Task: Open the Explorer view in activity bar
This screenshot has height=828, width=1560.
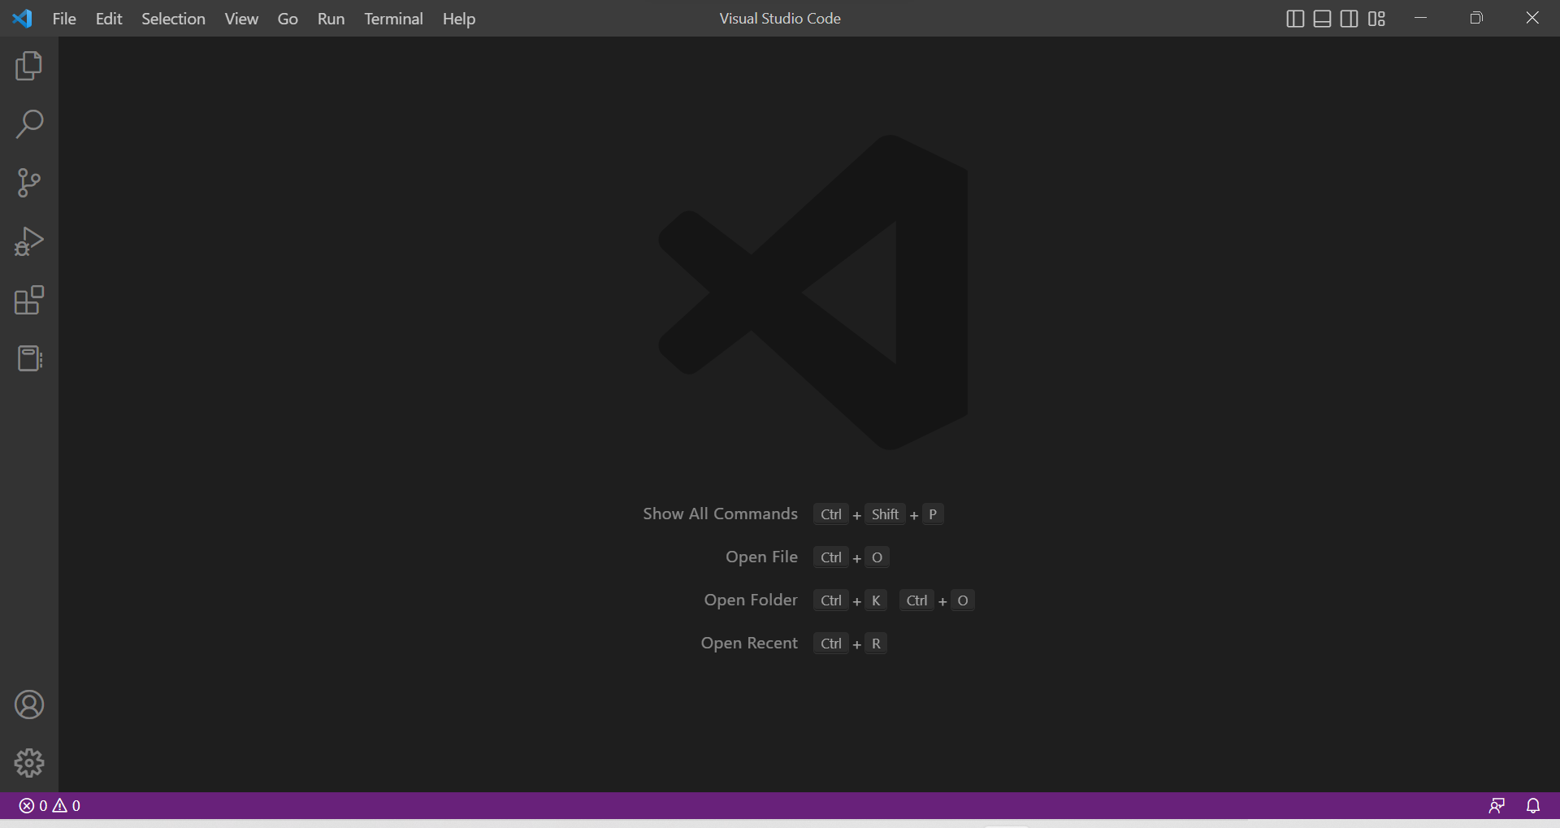Action: click(x=29, y=66)
